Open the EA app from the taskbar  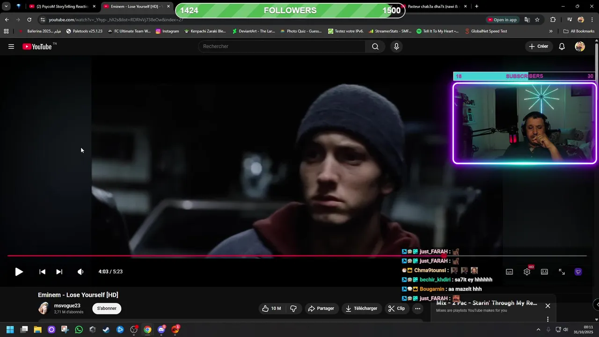(175, 330)
